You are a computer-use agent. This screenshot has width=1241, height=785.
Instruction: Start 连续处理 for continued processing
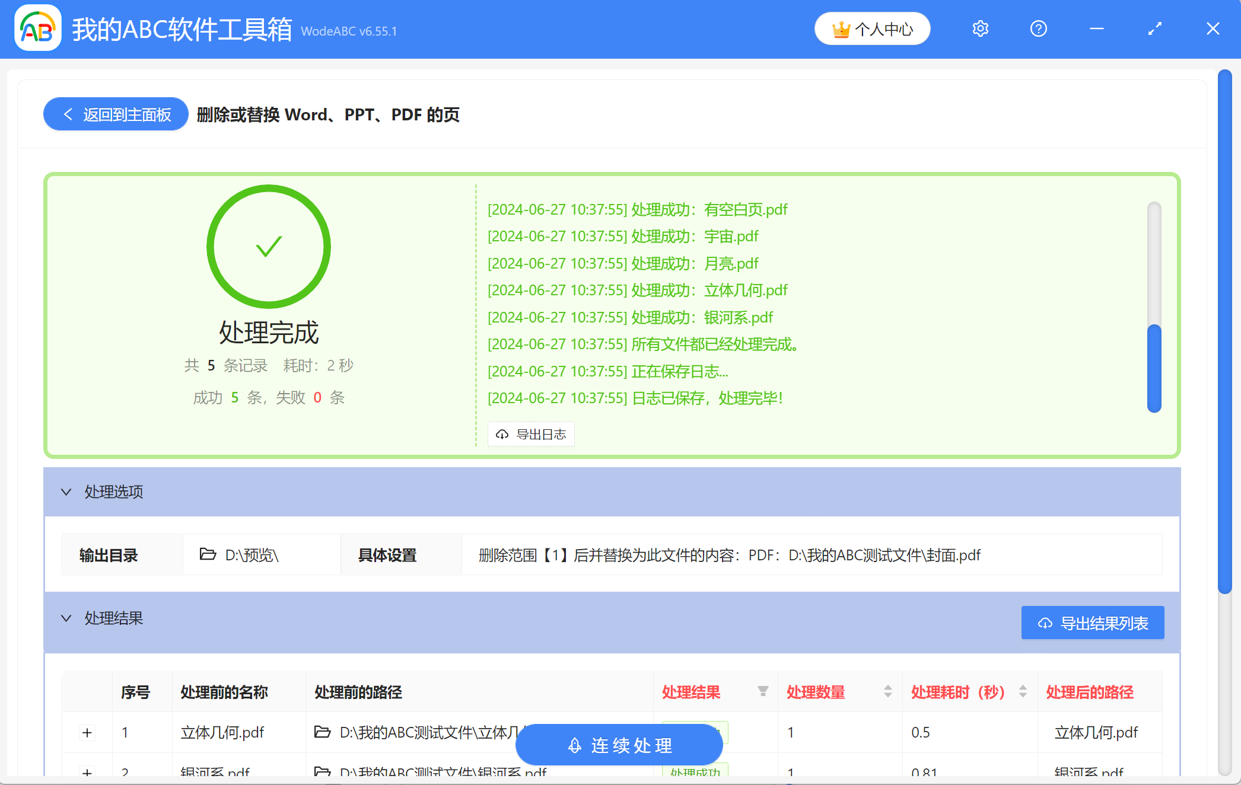618,745
